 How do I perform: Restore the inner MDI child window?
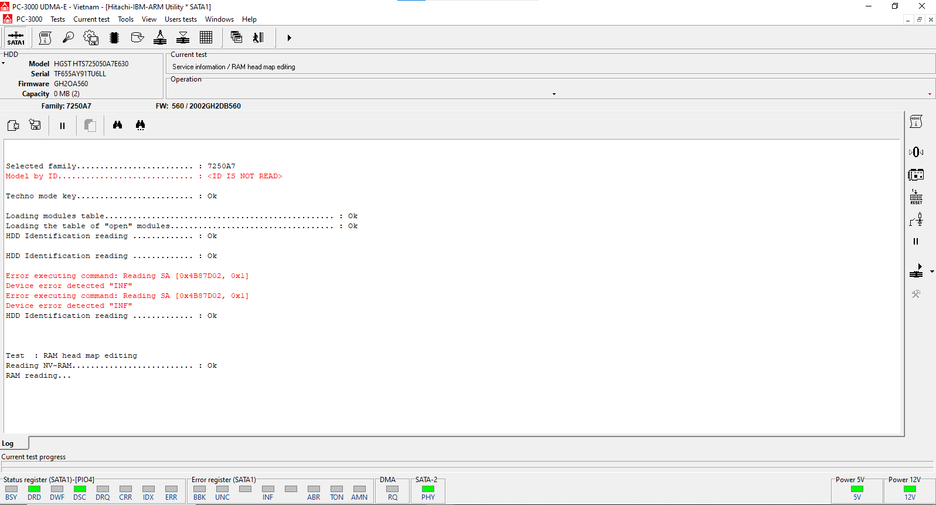coord(920,19)
